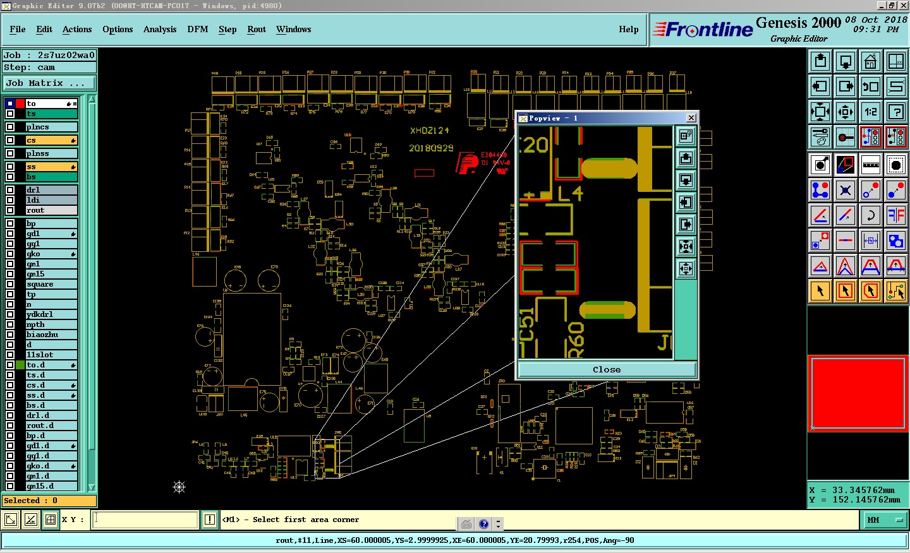
Task: Click the Popview pan up icon
Action: pyautogui.click(x=686, y=158)
